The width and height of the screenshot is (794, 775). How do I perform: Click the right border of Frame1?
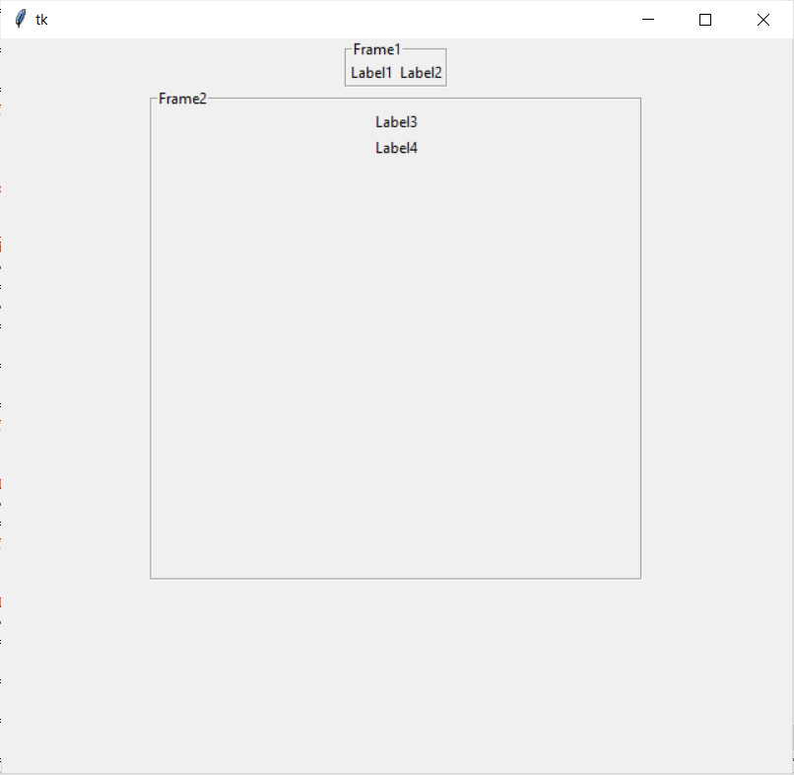pyautogui.click(x=445, y=67)
